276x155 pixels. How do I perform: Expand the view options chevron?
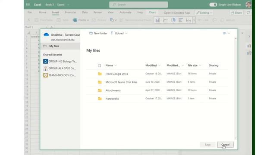point(229,33)
